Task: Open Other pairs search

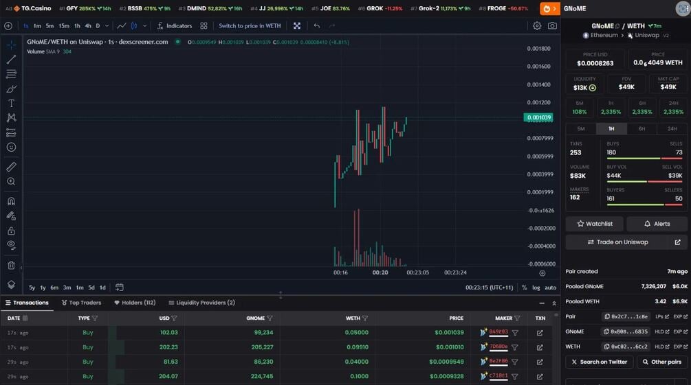Action: click(x=662, y=362)
